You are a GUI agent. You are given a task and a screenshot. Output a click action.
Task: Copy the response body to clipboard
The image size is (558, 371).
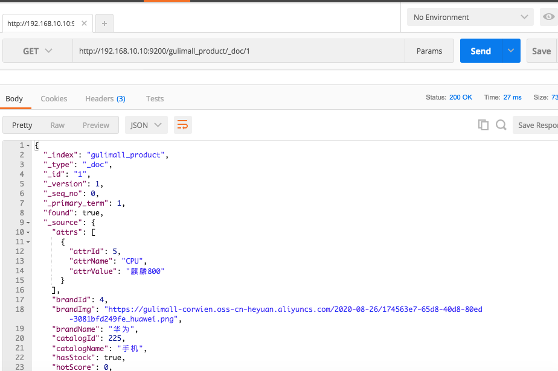(x=483, y=125)
